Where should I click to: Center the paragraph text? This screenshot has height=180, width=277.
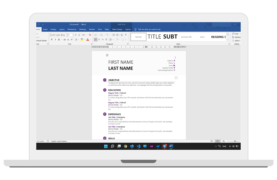pyautogui.click(x=99, y=40)
